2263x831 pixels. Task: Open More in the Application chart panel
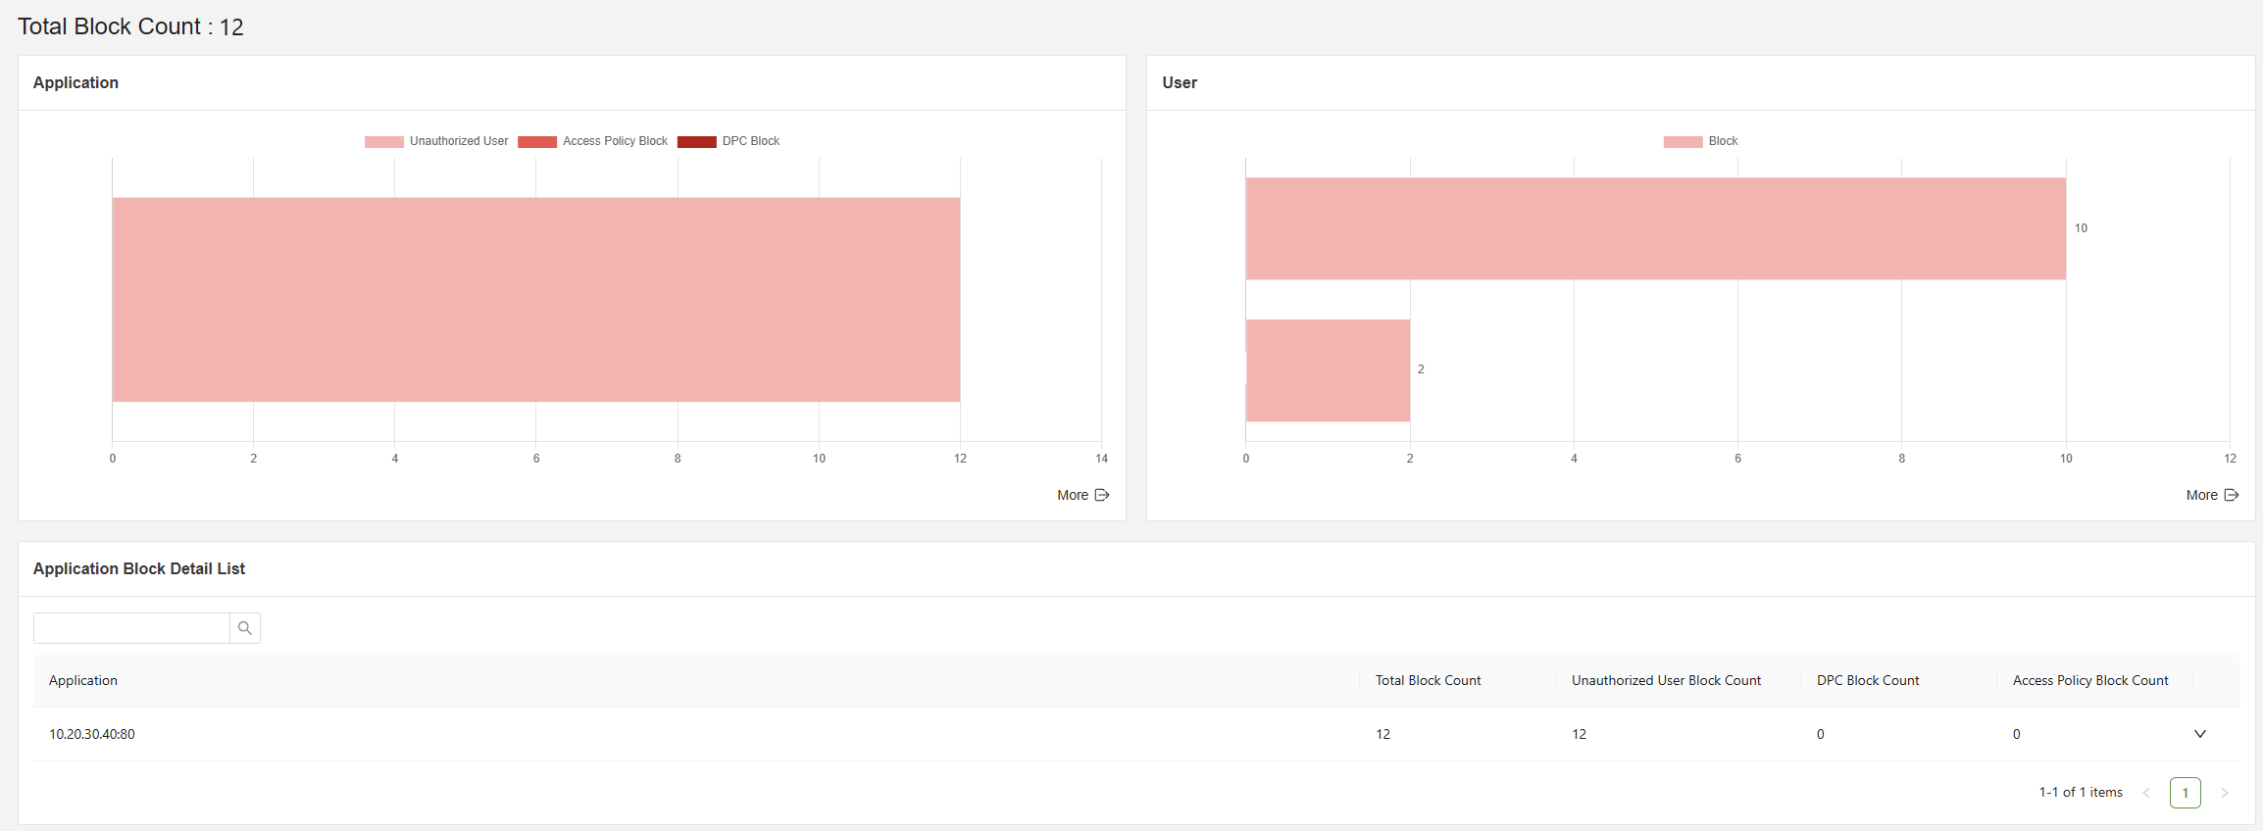(x=1082, y=495)
